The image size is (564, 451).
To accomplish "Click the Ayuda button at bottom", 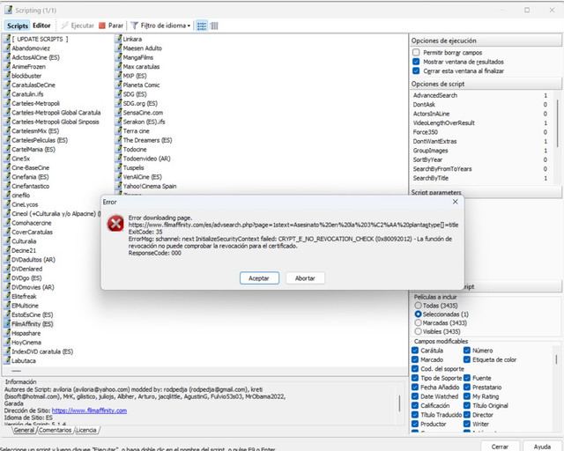I will [542, 447].
